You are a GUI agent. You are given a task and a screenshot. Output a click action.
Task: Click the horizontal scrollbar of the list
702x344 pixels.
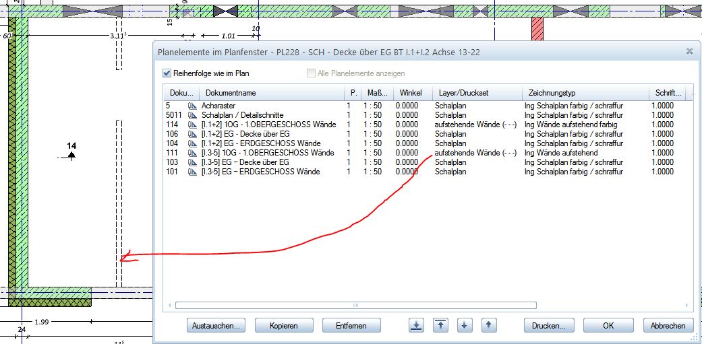coord(355,305)
